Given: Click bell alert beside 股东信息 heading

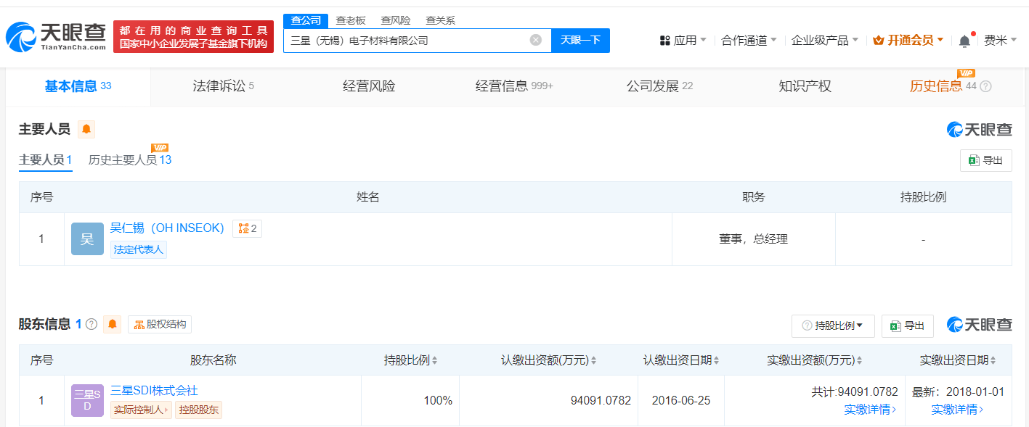Looking at the screenshot, I should coord(113,324).
